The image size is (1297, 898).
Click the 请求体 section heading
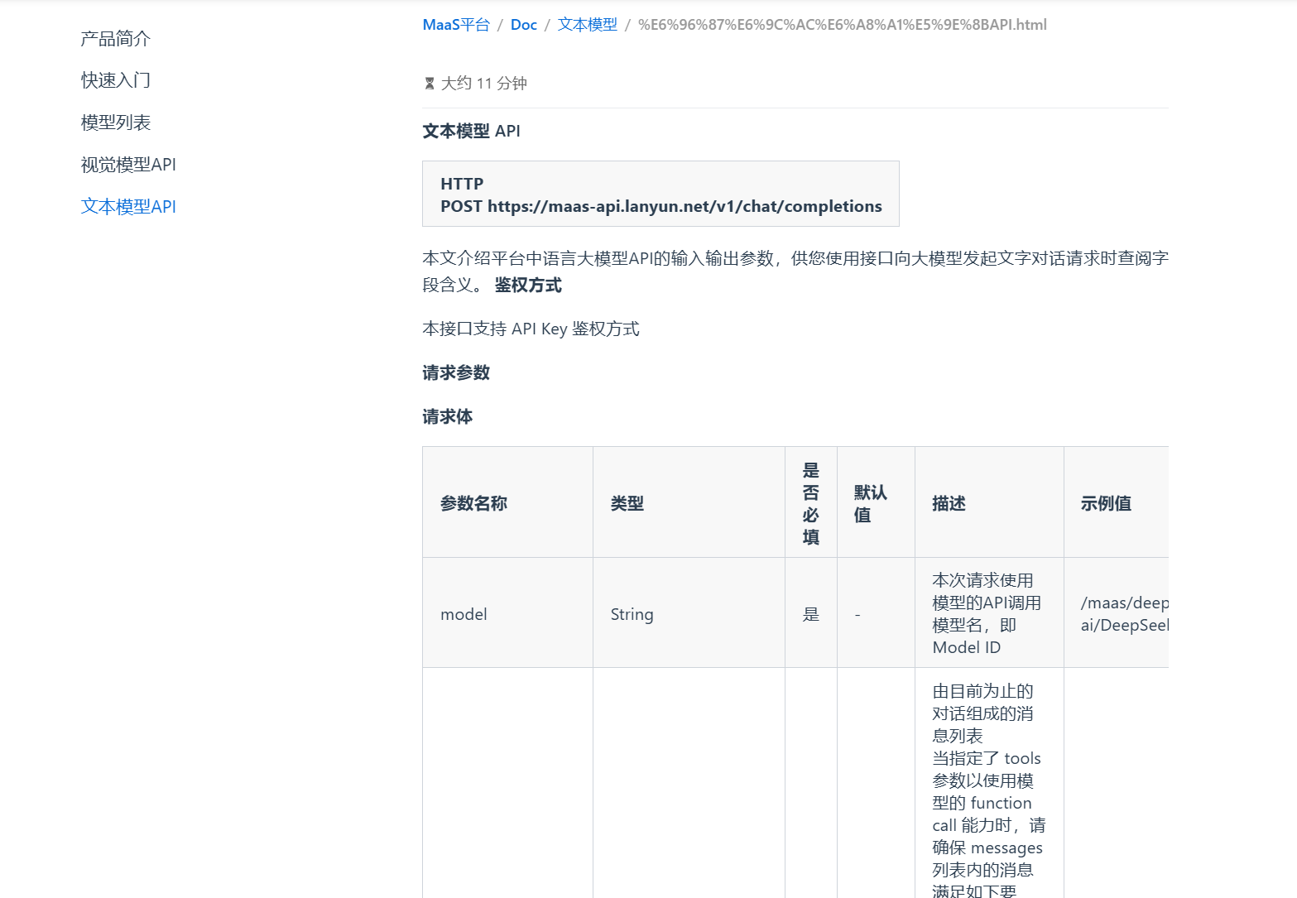447,416
